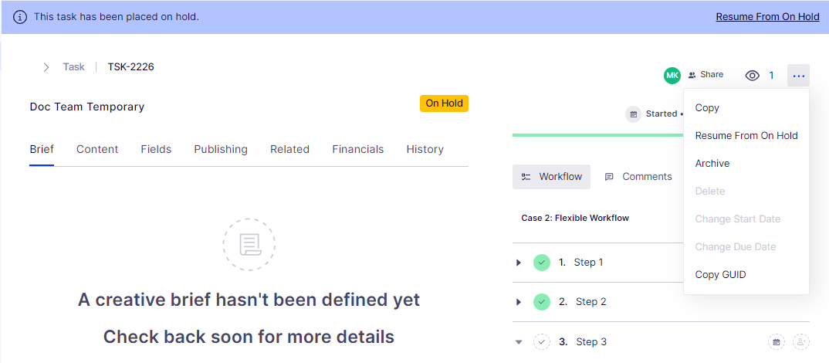This screenshot has height=363, width=829.
Task: Expand Step 2 details arrow
Action: 519,302
